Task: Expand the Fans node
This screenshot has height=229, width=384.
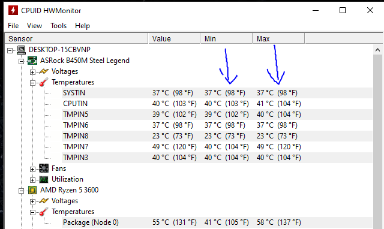Action: click(32, 169)
